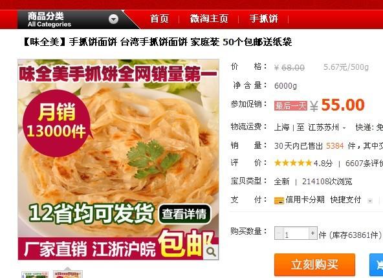The width and height of the screenshot is (383, 278).
Task: Decrease purchase quantity with minus button
Action: [279, 233]
